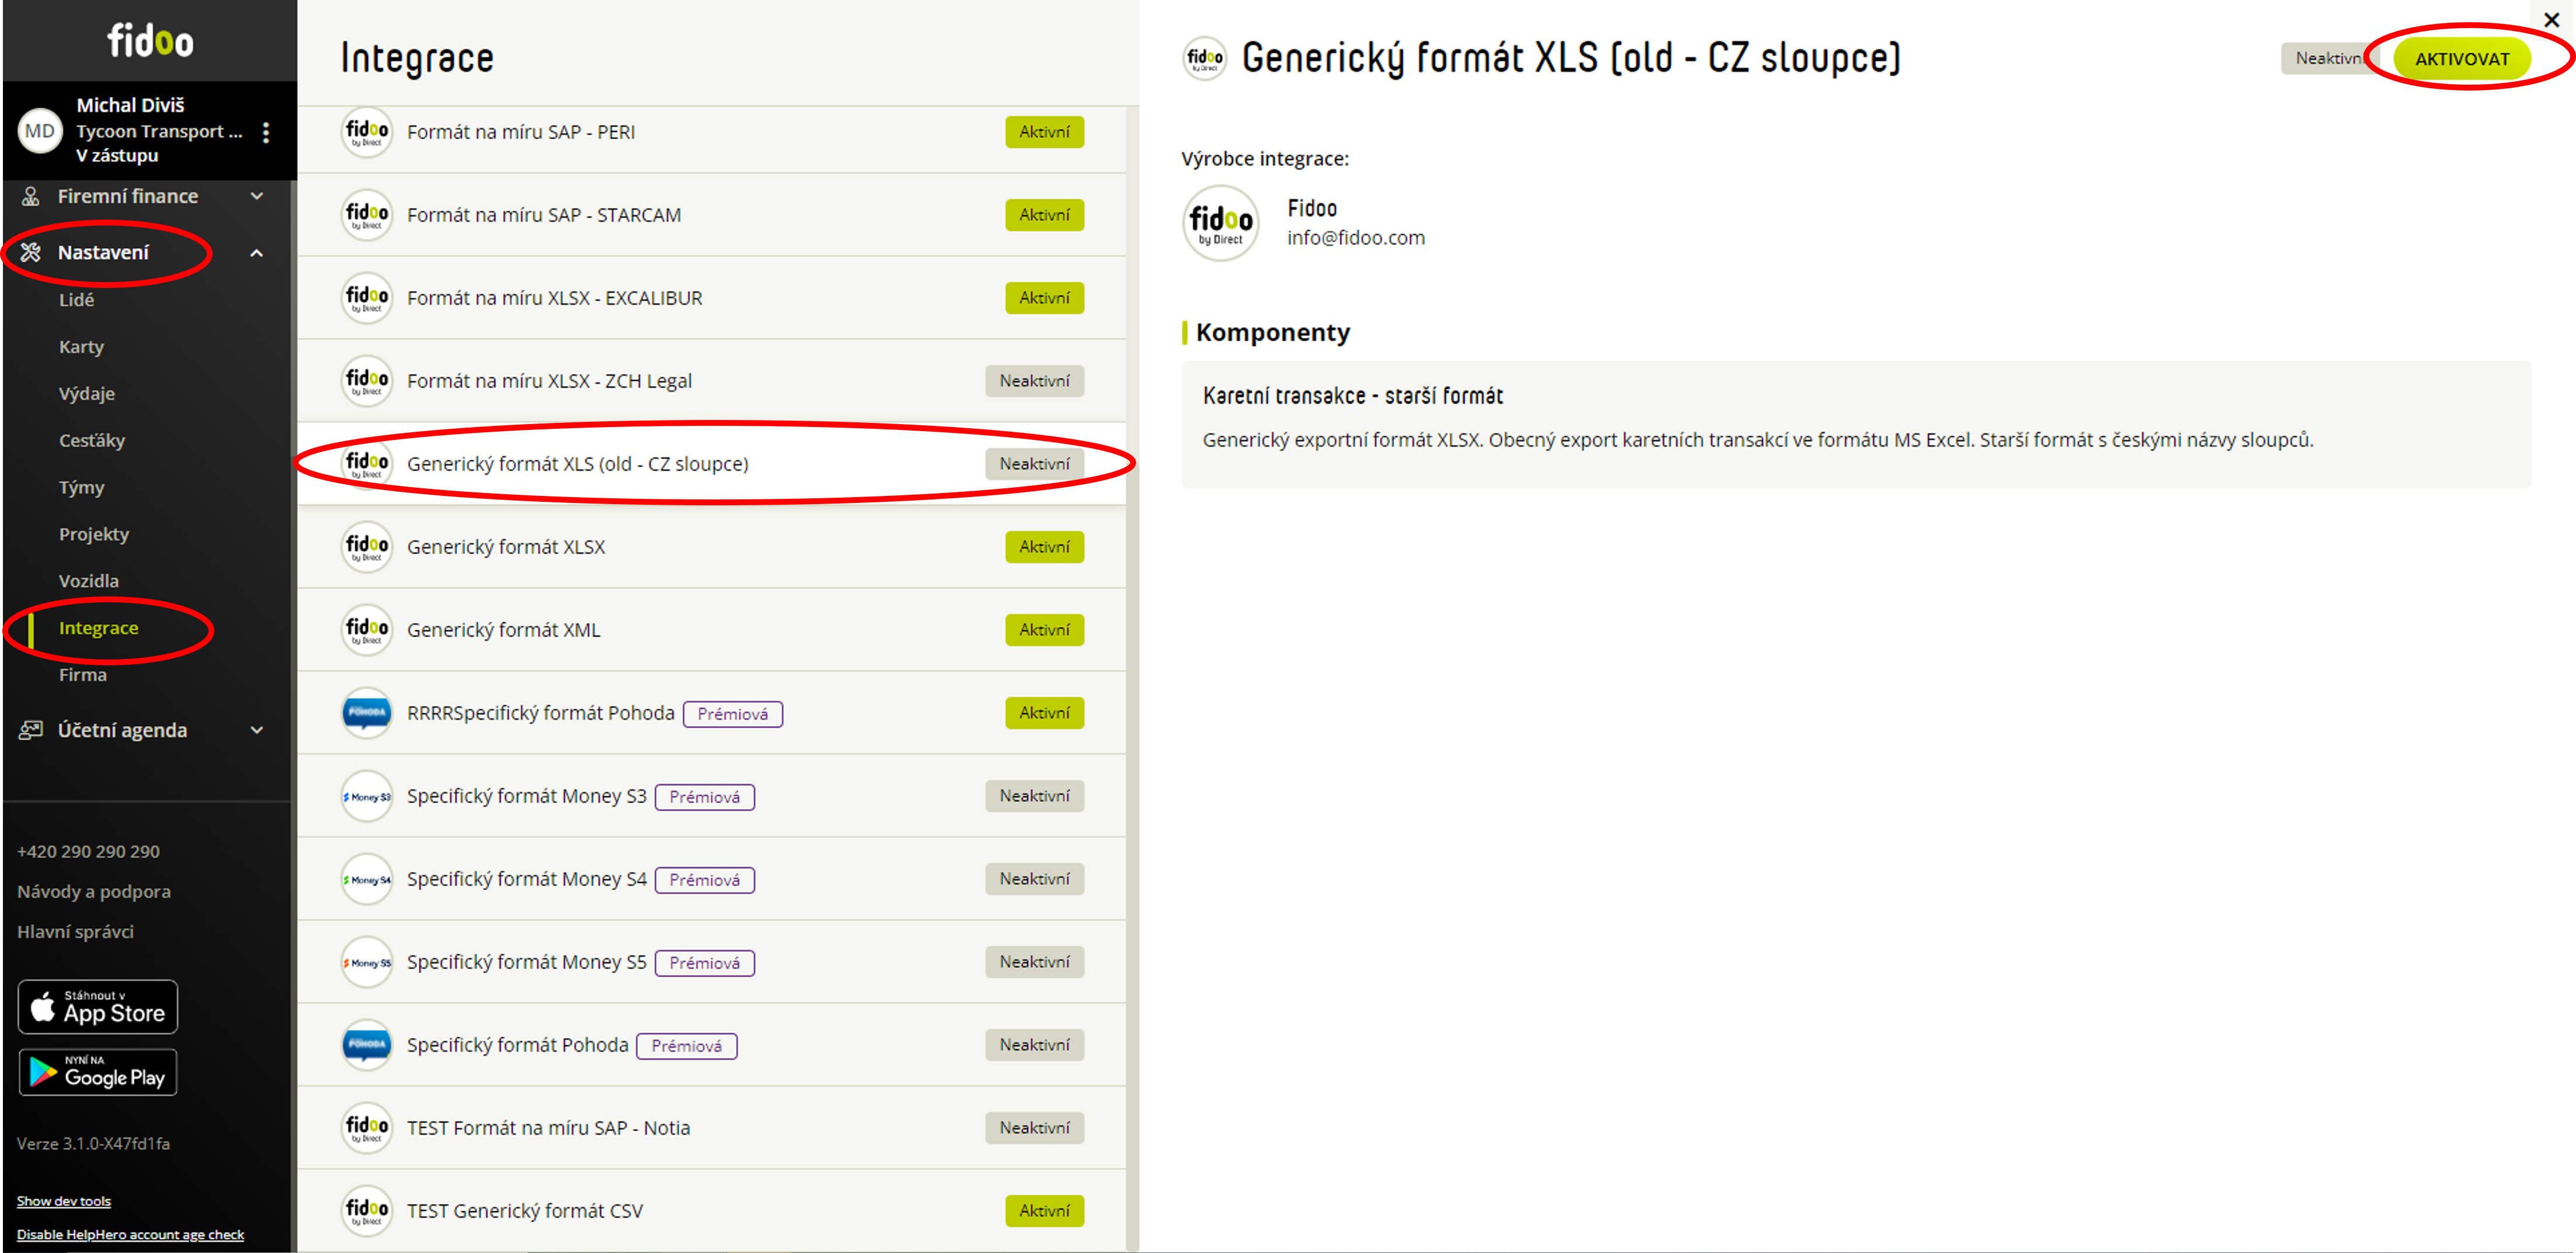Open Vozidla in the settings menu
Screen dimensions: 2576x1253
click(x=89, y=581)
